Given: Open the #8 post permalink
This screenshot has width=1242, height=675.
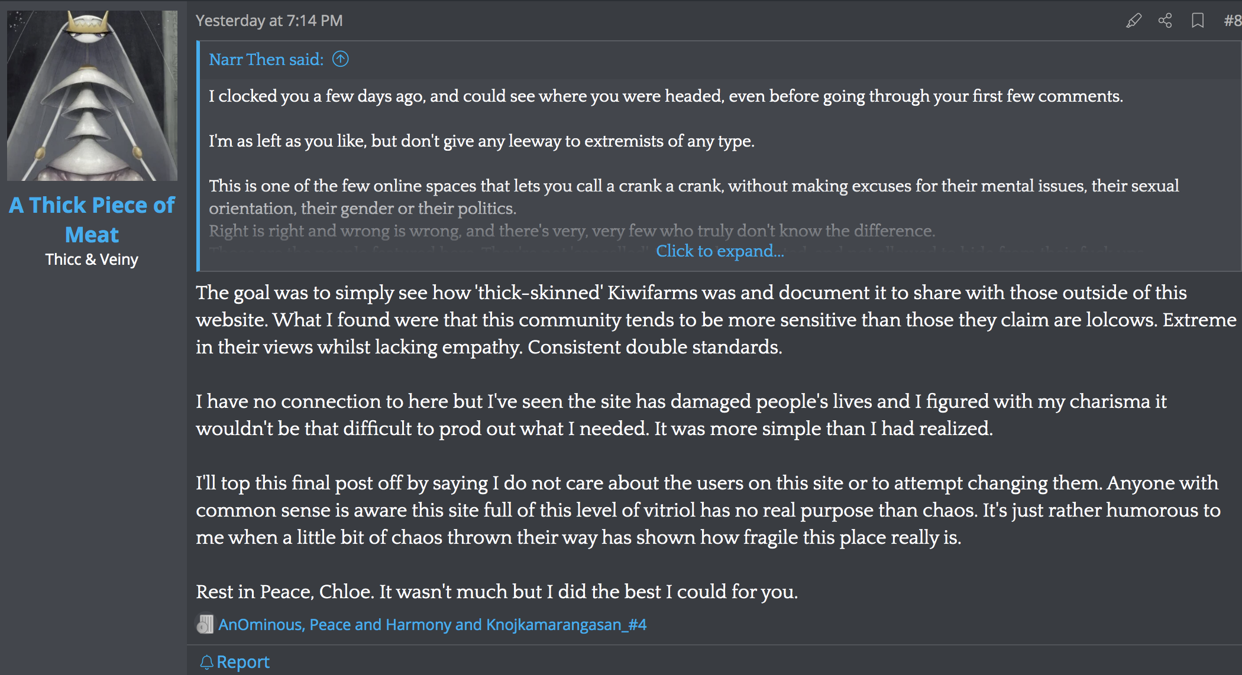Looking at the screenshot, I should pos(1232,21).
